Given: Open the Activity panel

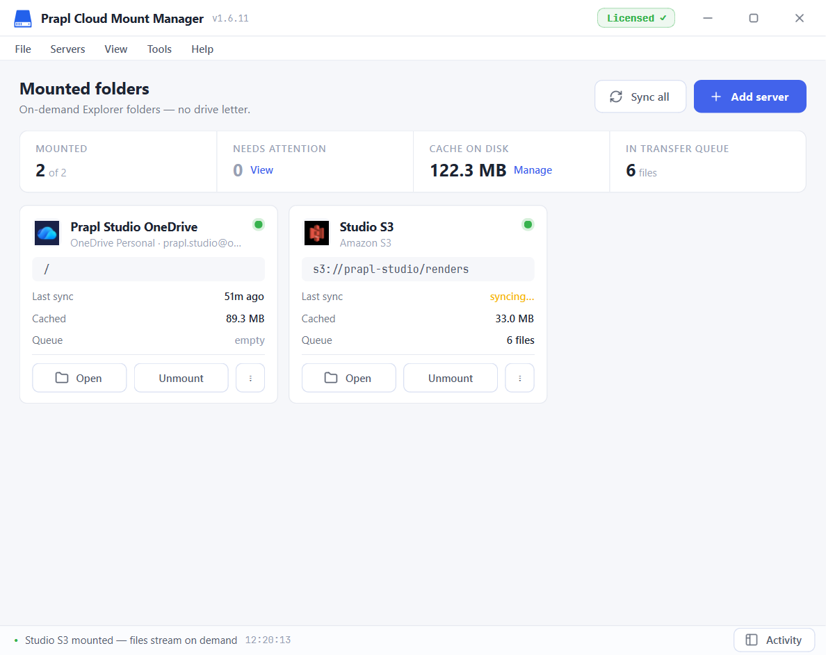Looking at the screenshot, I should [774, 640].
